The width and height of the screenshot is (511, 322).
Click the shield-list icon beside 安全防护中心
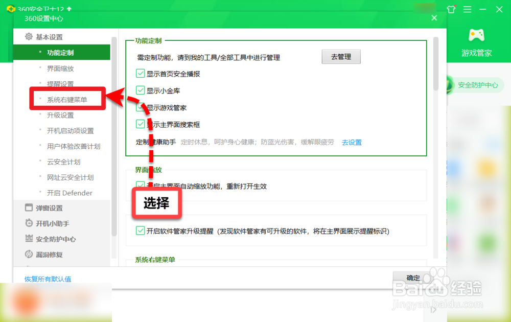pyautogui.click(x=29, y=239)
